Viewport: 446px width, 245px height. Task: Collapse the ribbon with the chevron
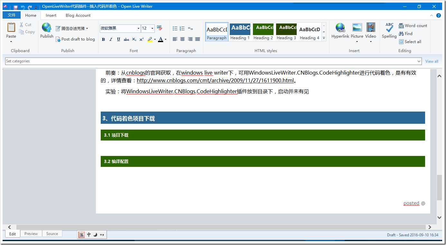point(432,15)
